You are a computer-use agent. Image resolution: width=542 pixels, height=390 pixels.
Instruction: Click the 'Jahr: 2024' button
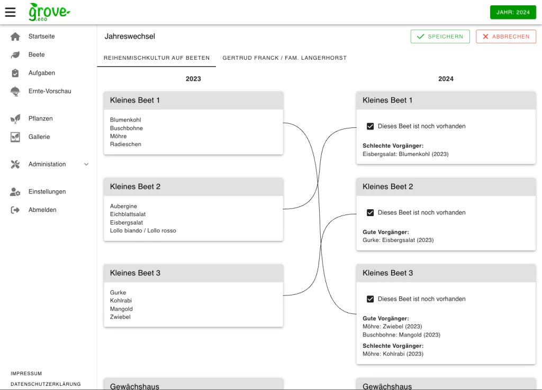(x=513, y=13)
